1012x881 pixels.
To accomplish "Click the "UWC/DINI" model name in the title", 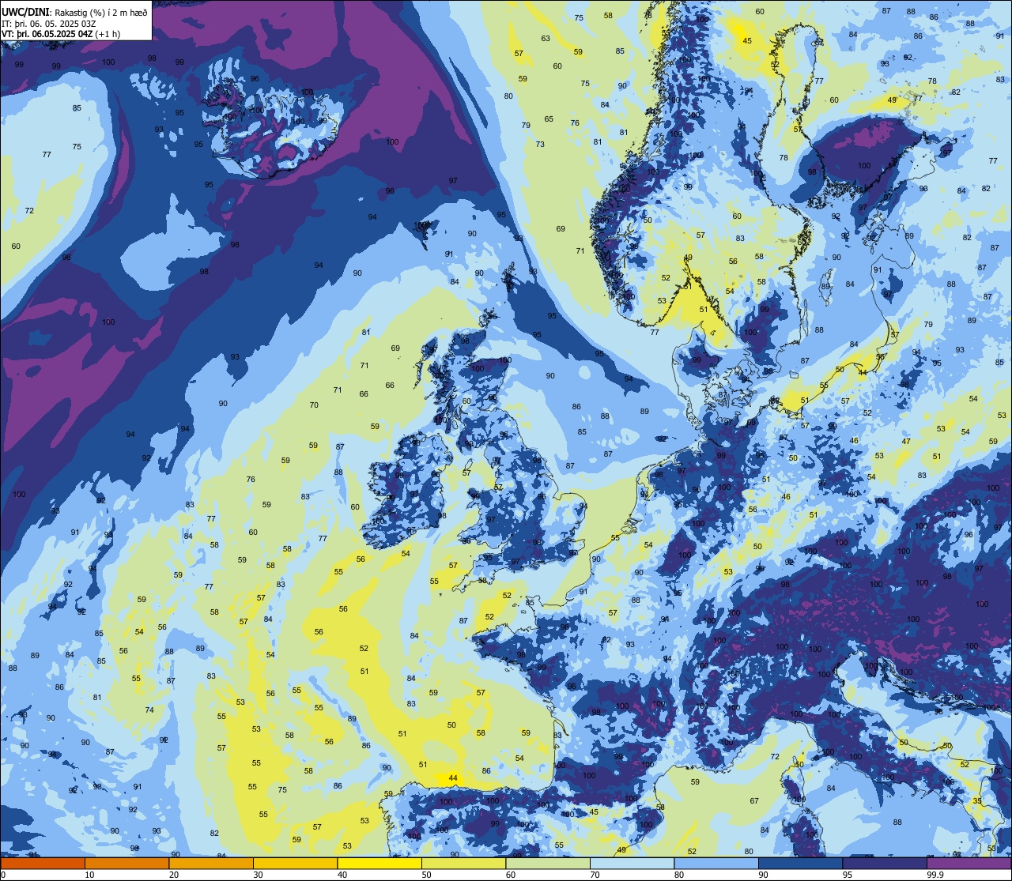I will click(x=27, y=12).
